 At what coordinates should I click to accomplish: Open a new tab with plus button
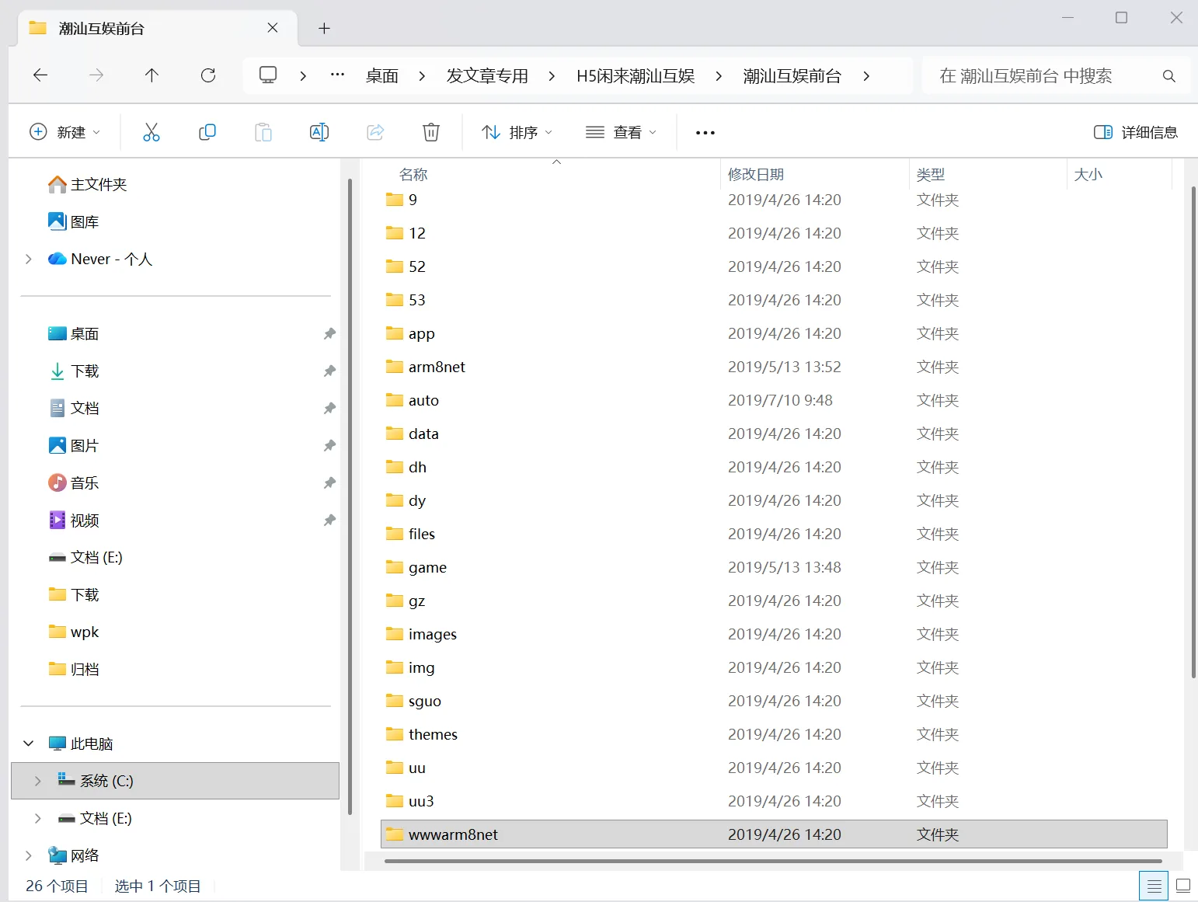pyautogui.click(x=325, y=29)
